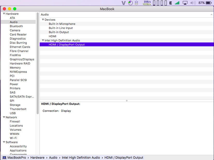
Task: Collapse the Network section disclosure triangle
Action: coord(4,117)
